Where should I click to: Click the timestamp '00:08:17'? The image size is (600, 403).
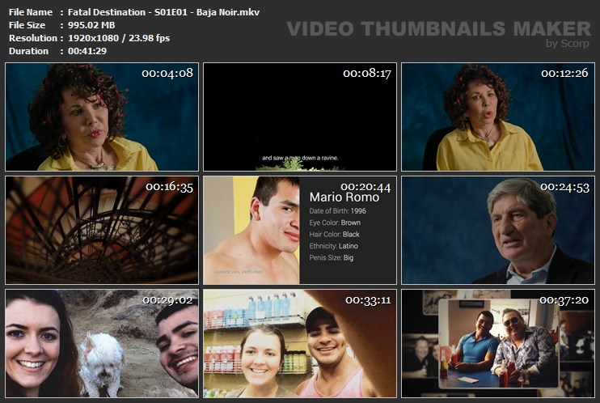[x=367, y=73]
